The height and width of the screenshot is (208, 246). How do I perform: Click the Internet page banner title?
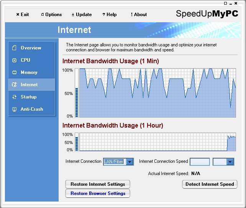[74, 30]
